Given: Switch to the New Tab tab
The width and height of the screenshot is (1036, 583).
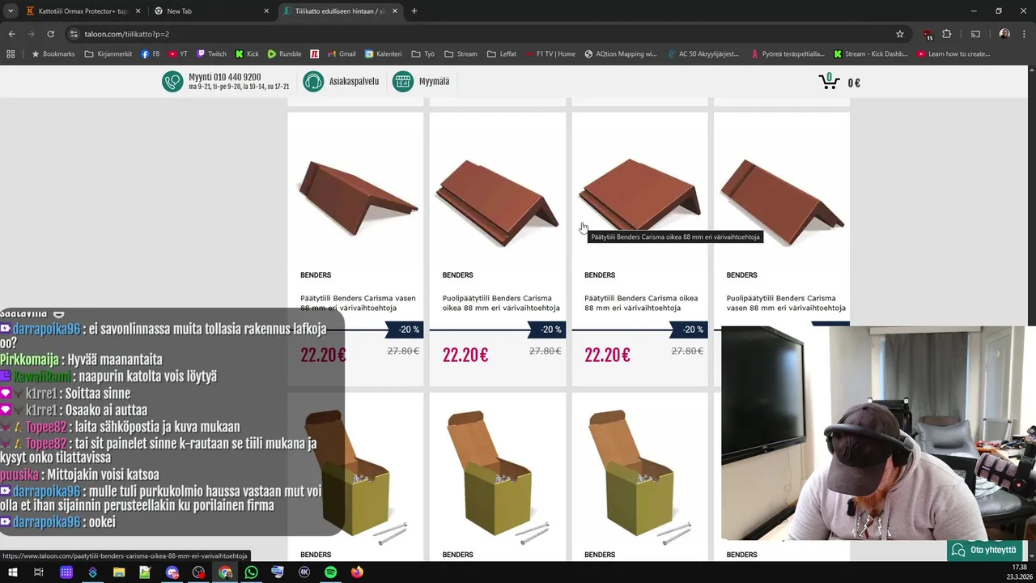Looking at the screenshot, I should point(210,11).
